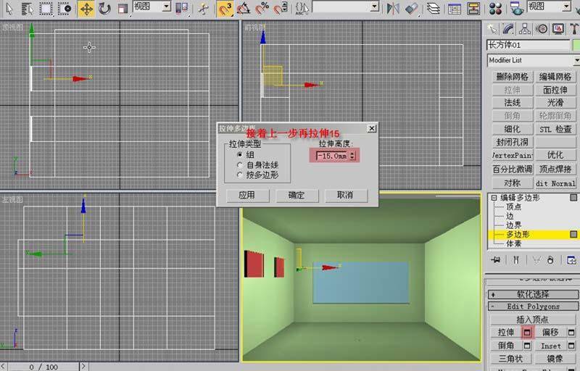
Task: Click the object name field 长方体01
Action: click(x=528, y=45)
